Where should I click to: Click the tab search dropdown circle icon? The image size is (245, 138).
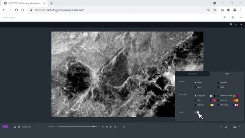[x=214, y=3]
